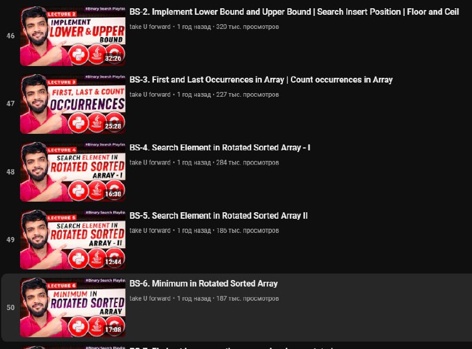The width and height of the screenshot is (472, 349).
Task: Click playlist index number 49
Action: tap(11, 240)
